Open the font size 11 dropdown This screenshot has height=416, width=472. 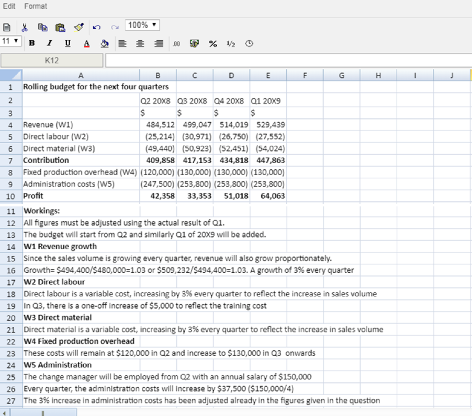10,41
